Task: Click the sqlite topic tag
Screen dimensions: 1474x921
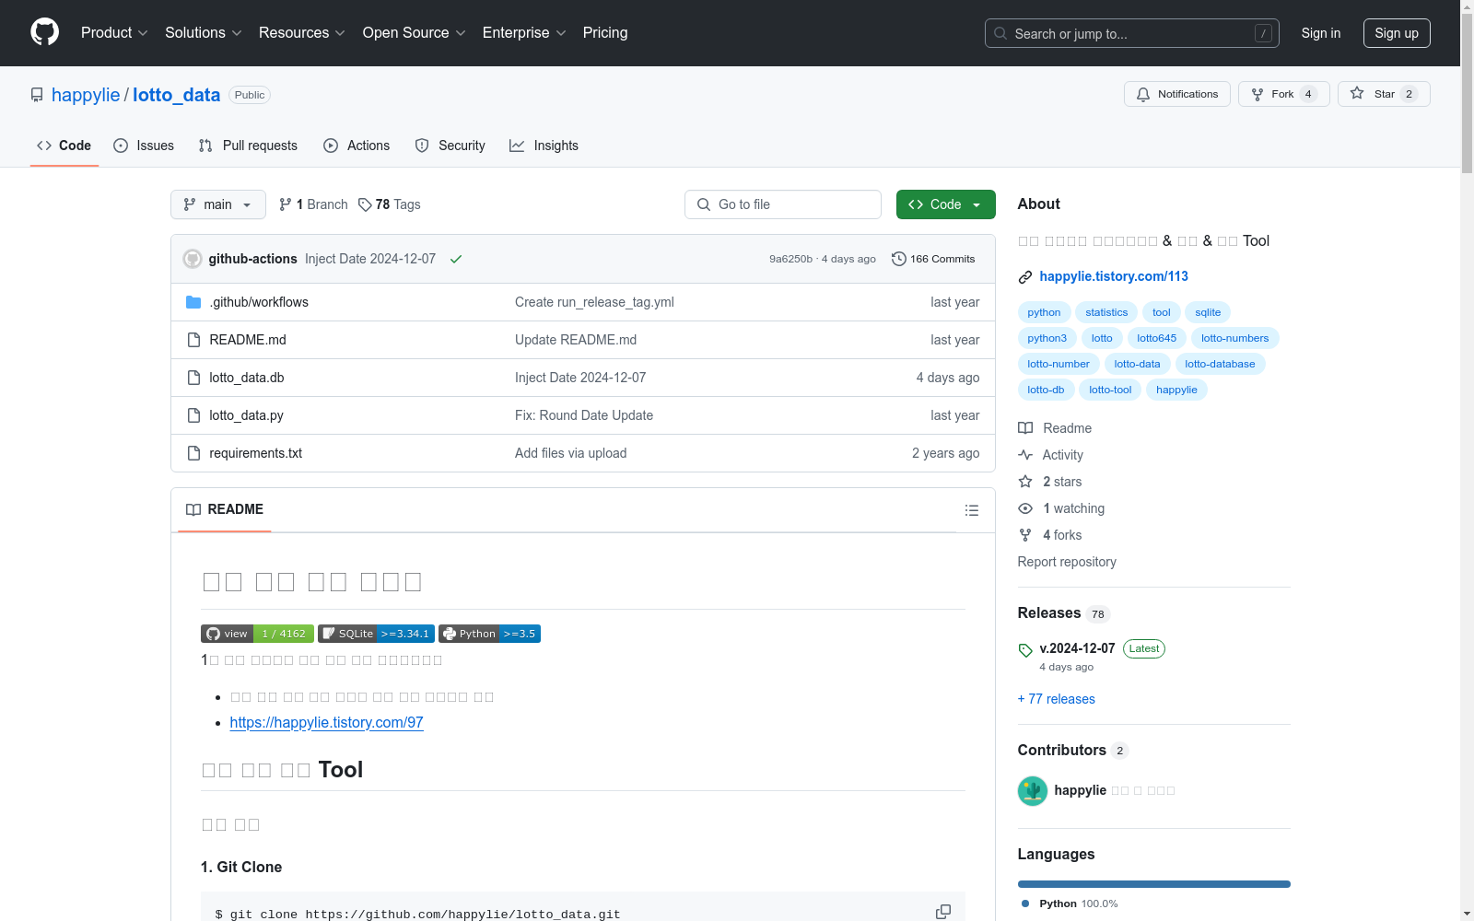Action: [1208, 312]
